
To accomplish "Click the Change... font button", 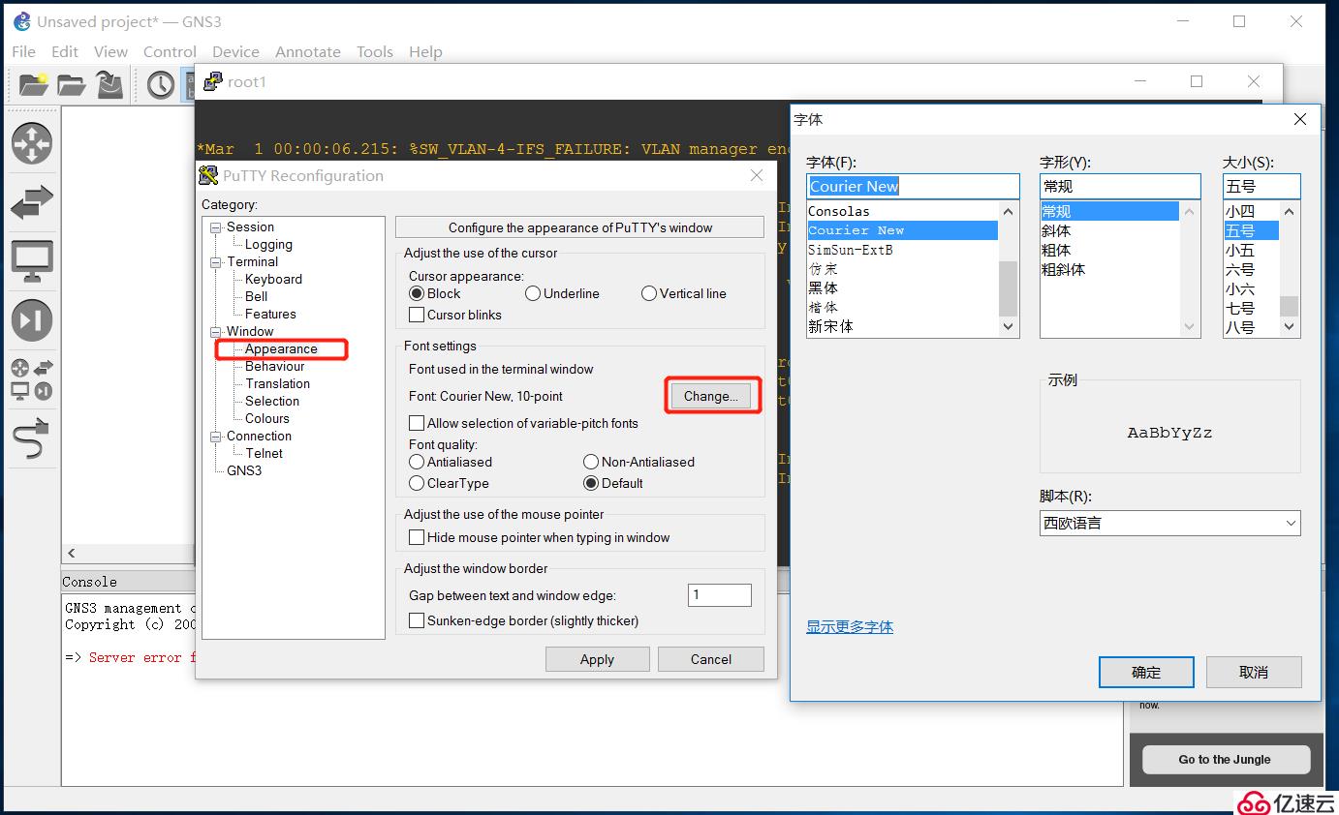I will click(x=710, y=396).
